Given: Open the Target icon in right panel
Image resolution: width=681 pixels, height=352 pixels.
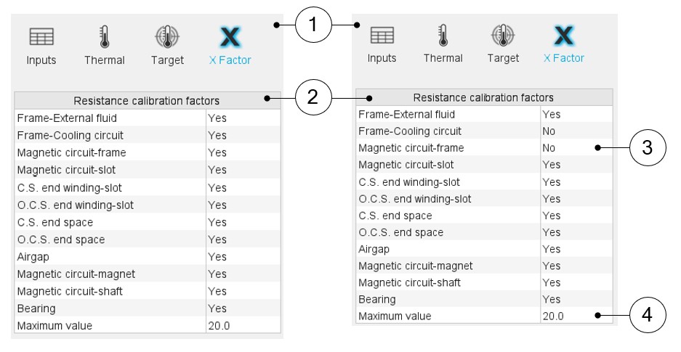Looking at the screenshot, I should pyautogui.click(x=503, y=35).
